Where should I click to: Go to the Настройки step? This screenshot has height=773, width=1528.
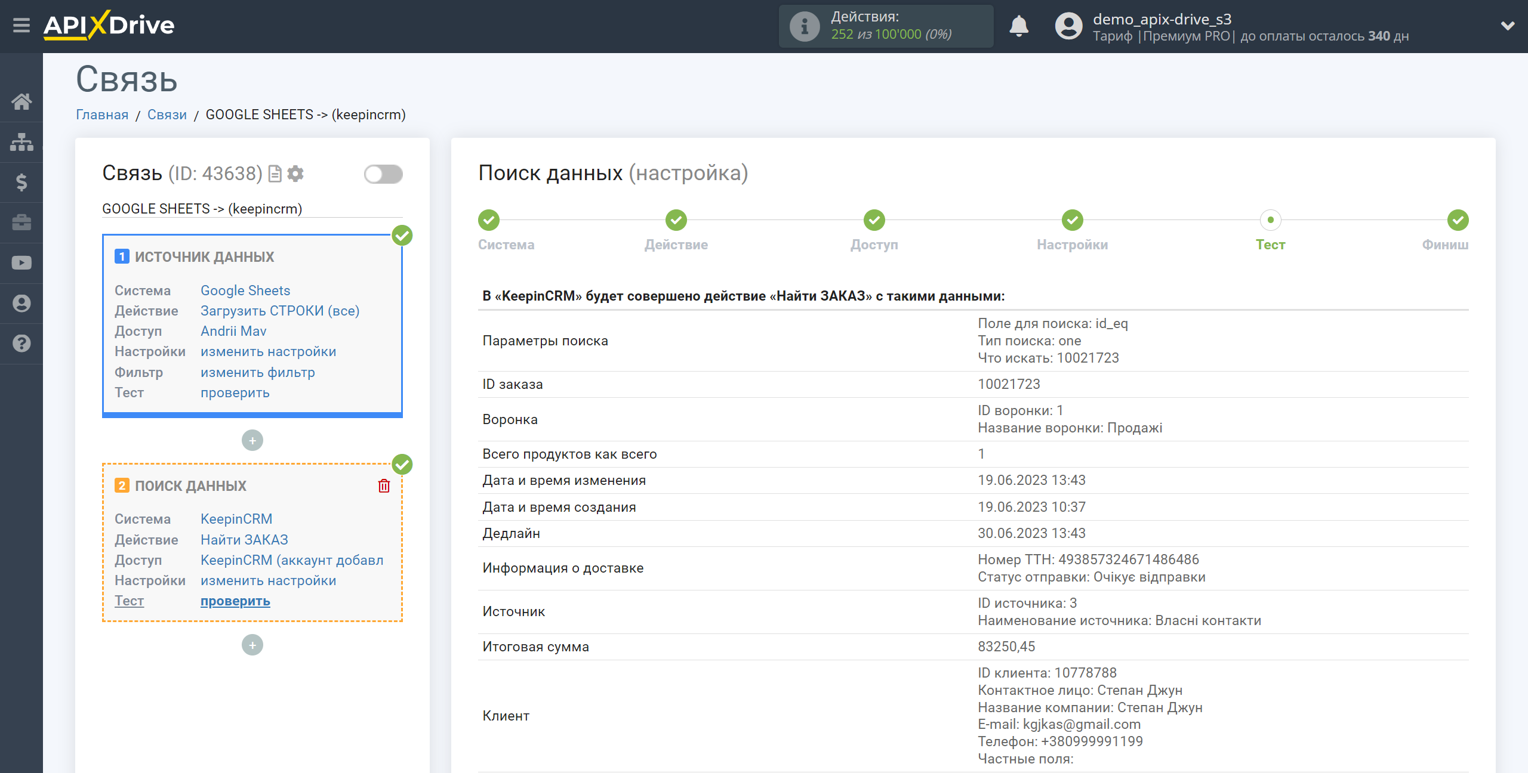point(1073,220)
